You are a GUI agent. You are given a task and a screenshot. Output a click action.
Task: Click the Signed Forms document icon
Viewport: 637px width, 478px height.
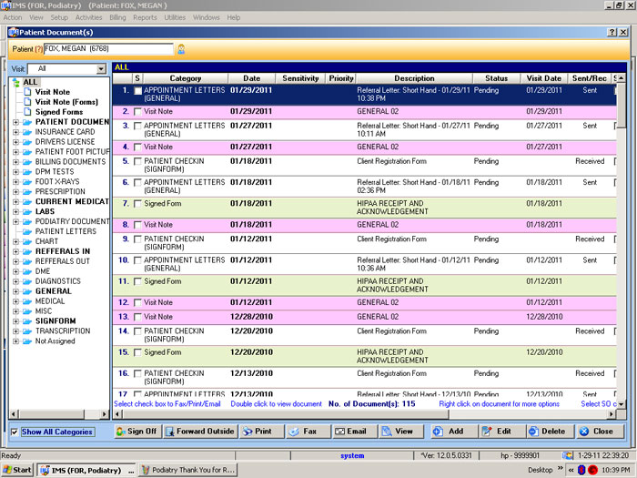pyautogui.click(x=27, y=112)
